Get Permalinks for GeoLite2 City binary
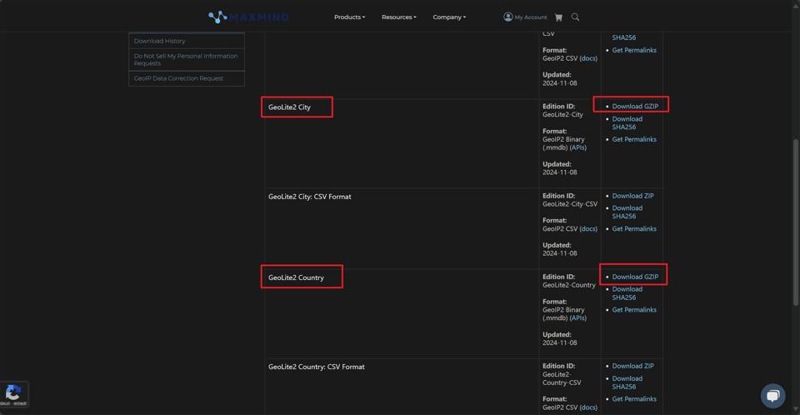Image resolution: width=800 pixels, height=415 pixels. 634,139
